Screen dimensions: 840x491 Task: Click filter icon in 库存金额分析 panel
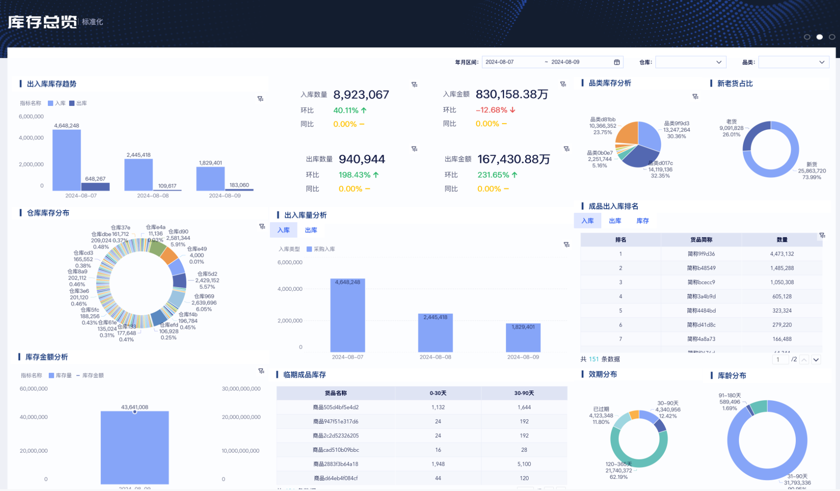pyautogui.click(x=261, y=371)
